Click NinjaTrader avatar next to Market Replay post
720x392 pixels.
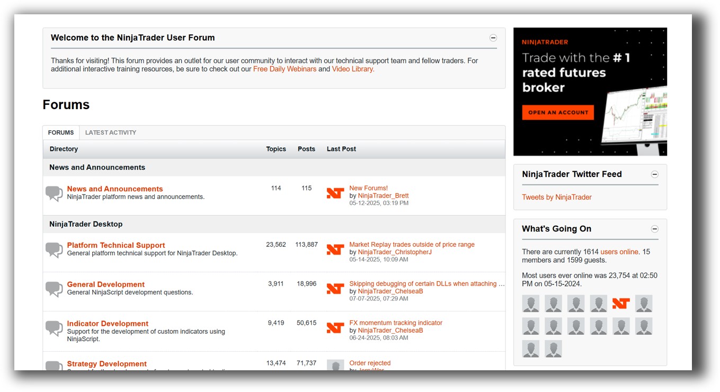point(335,250)
